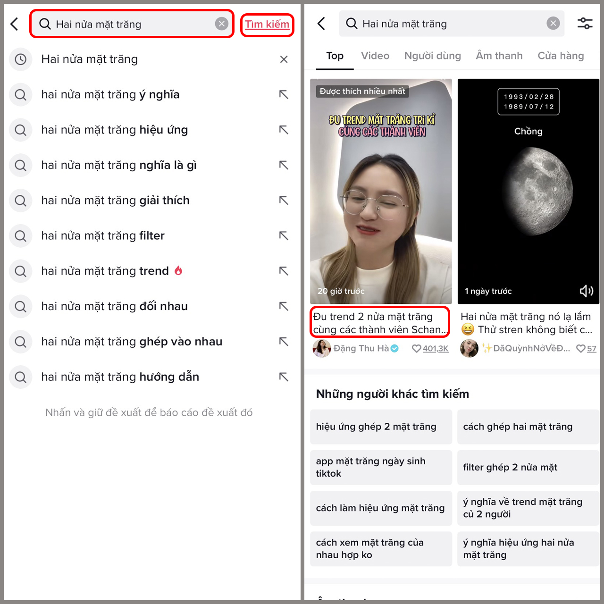Screen dimensions: 604x604
Task: Tap the Đặng Thu Hà profile avatar
Action: click(x=322, y=349)
